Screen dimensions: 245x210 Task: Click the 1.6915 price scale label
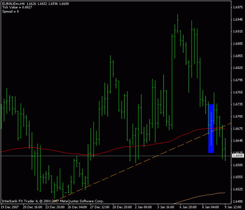pyautogui.click(x=238, y=31)
